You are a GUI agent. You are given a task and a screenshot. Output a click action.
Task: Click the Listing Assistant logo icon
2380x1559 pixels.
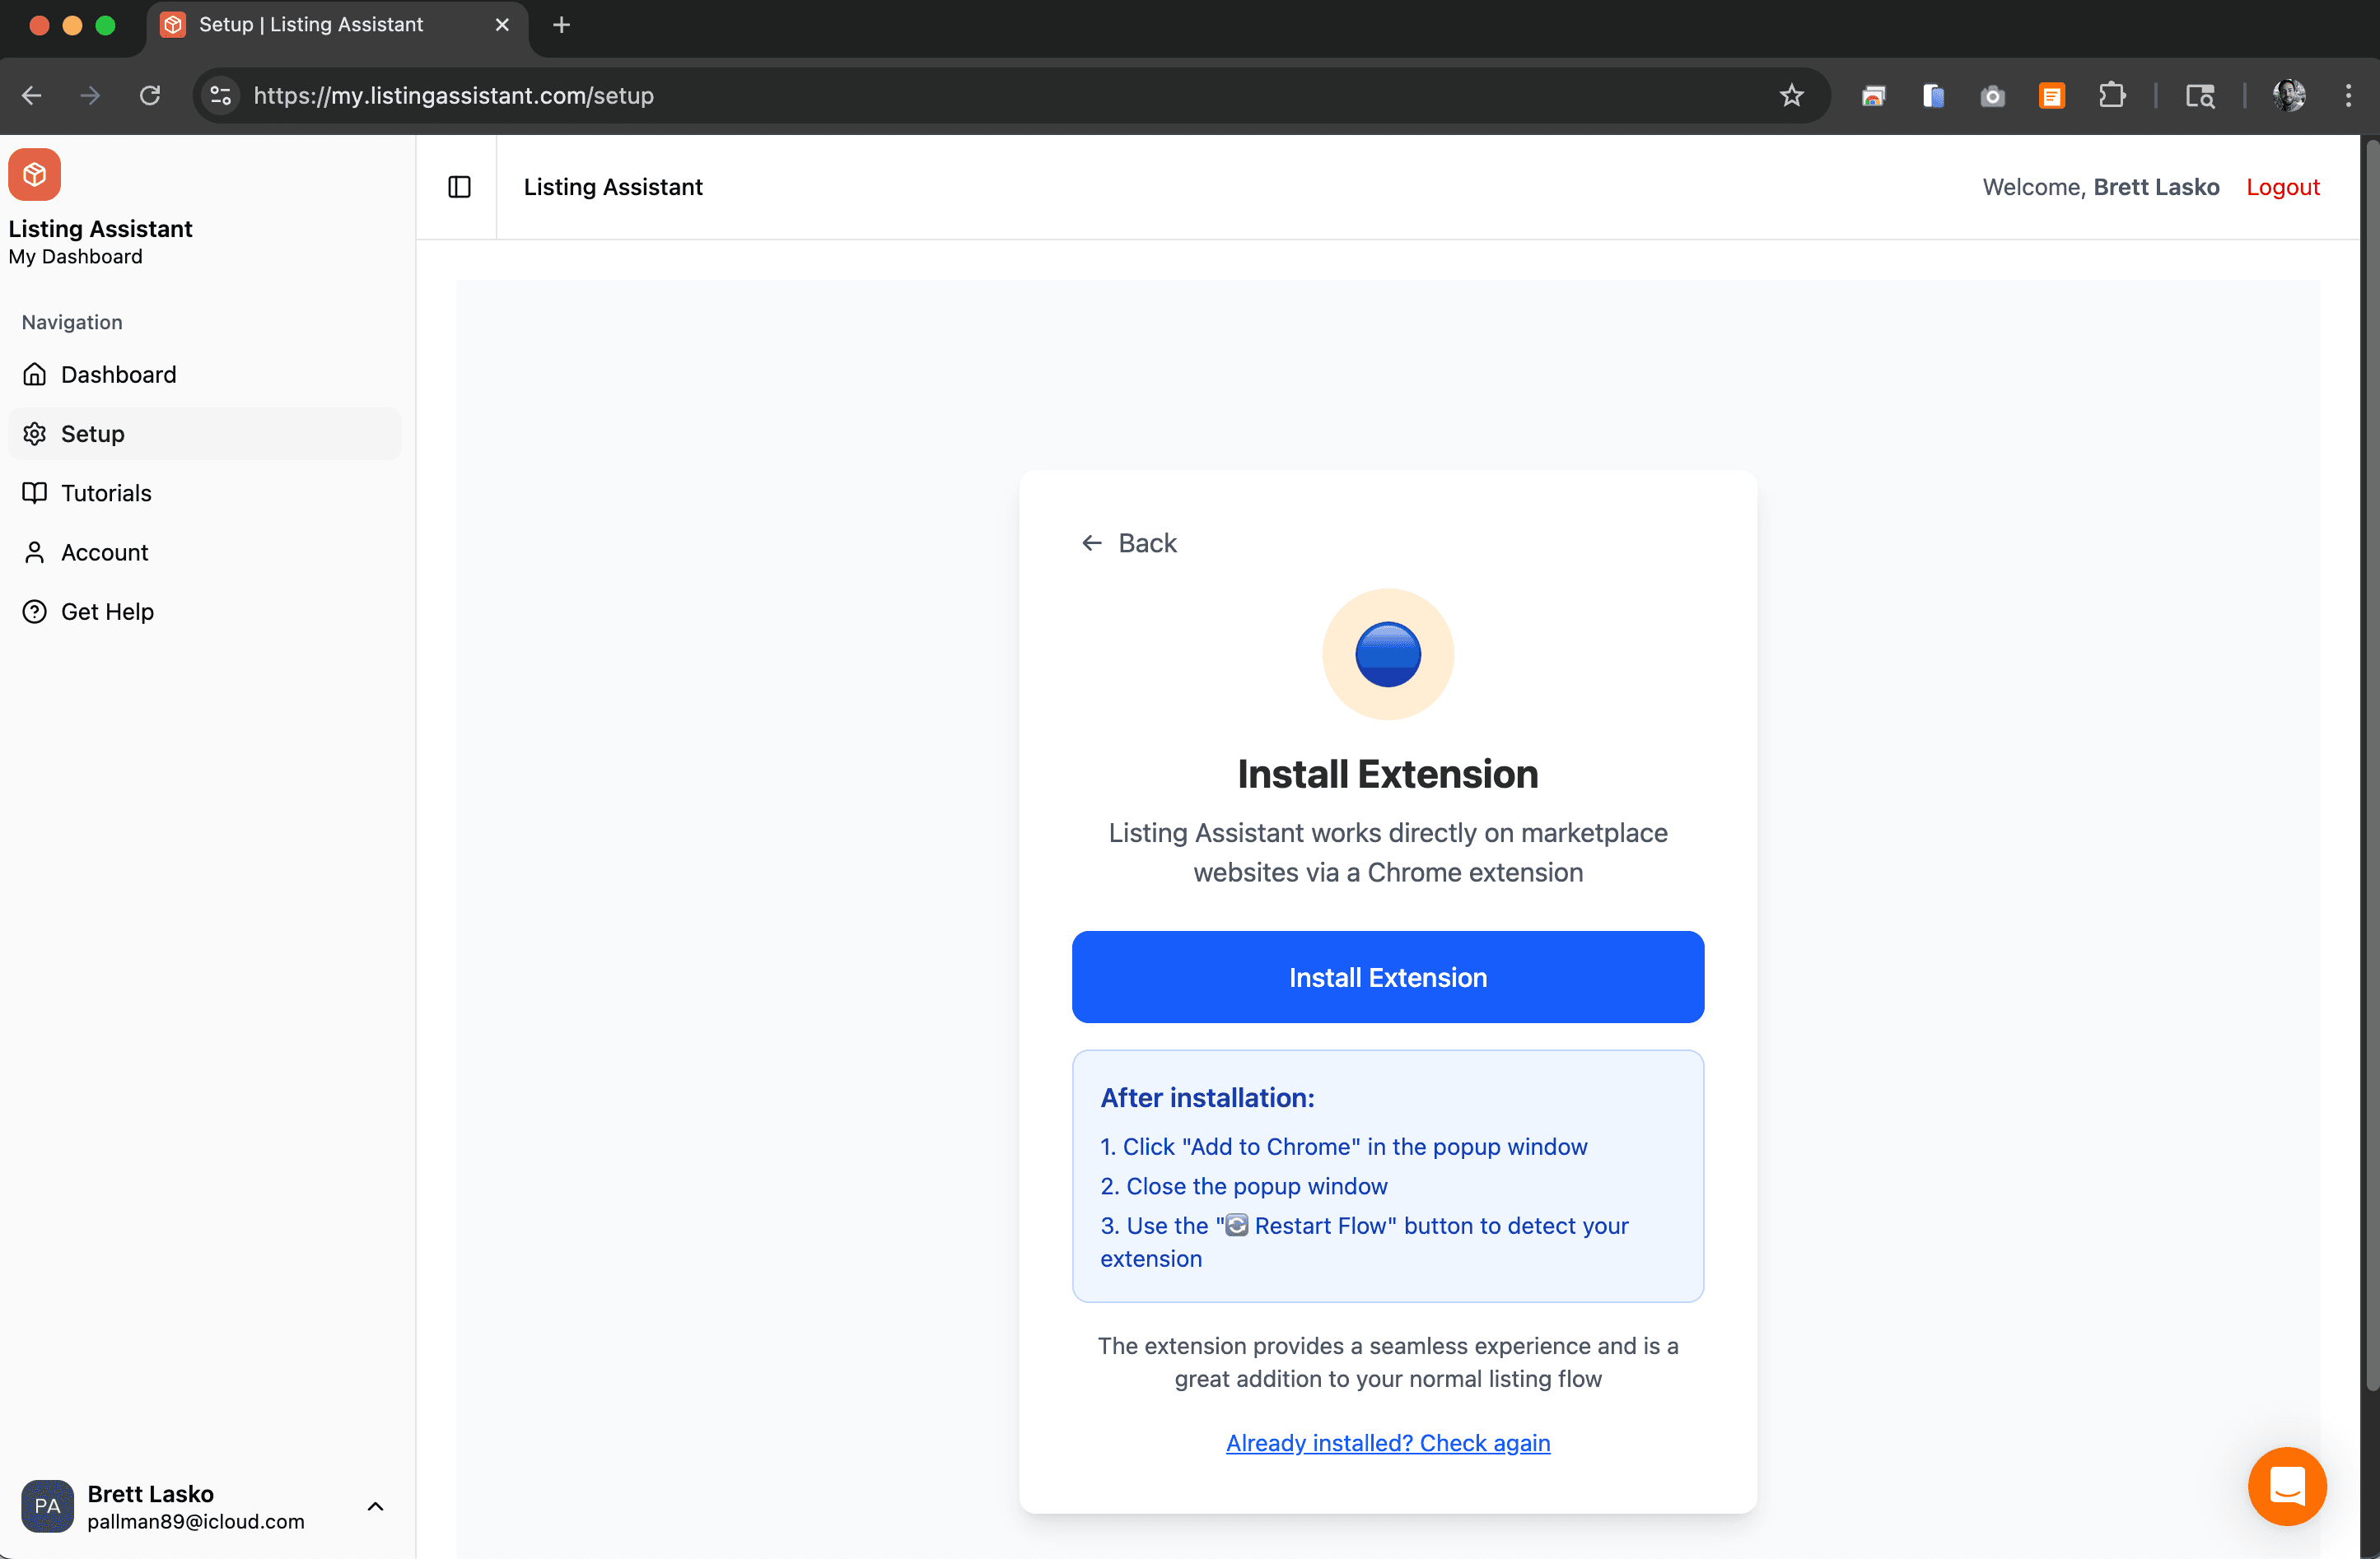[x=34, y=174]
